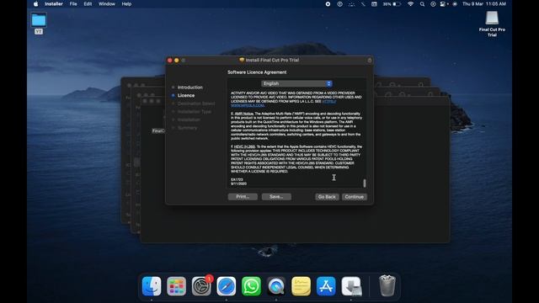Click the Software Licence Agreement heading

(257, 72)
